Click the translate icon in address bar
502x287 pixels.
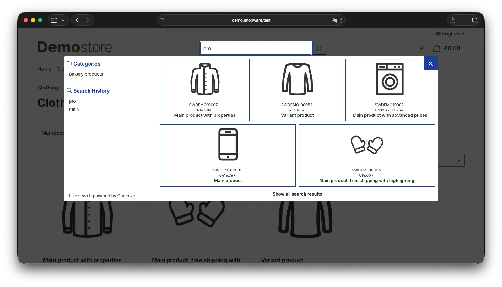pos(334,20)
